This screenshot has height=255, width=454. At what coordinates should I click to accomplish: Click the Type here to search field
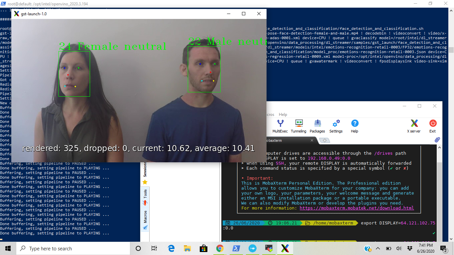(73, 248)
